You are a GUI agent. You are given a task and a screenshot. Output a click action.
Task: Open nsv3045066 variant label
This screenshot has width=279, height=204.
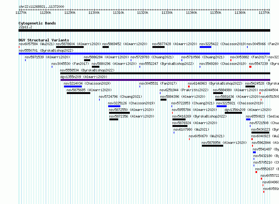263,44
